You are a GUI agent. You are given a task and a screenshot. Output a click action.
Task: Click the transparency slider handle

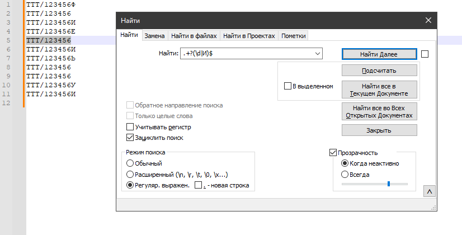point(388,184)
